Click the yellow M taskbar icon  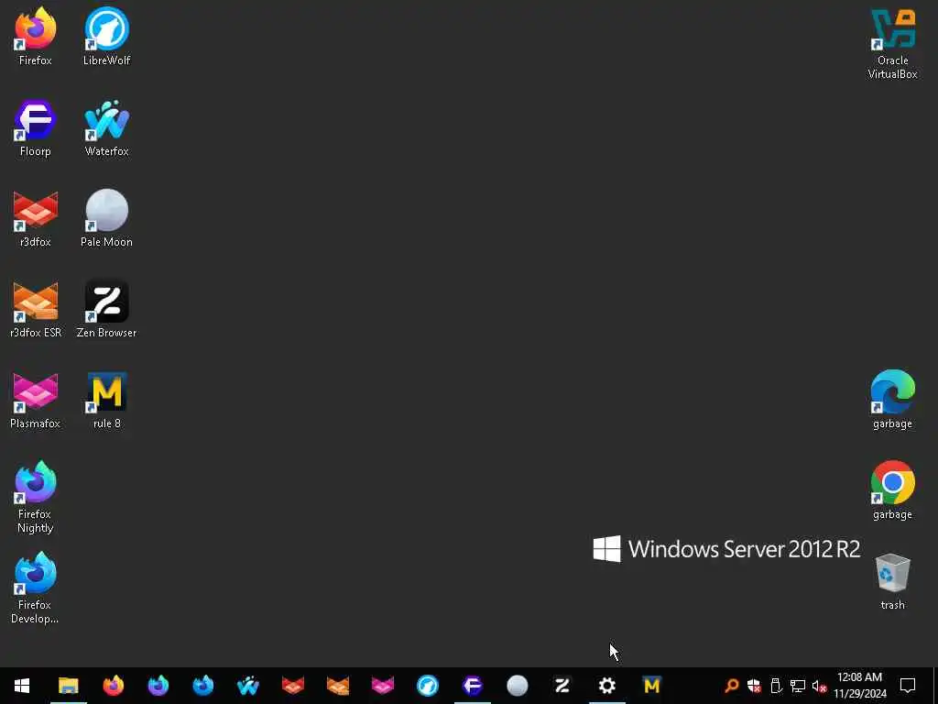click(x=651, y=686)
